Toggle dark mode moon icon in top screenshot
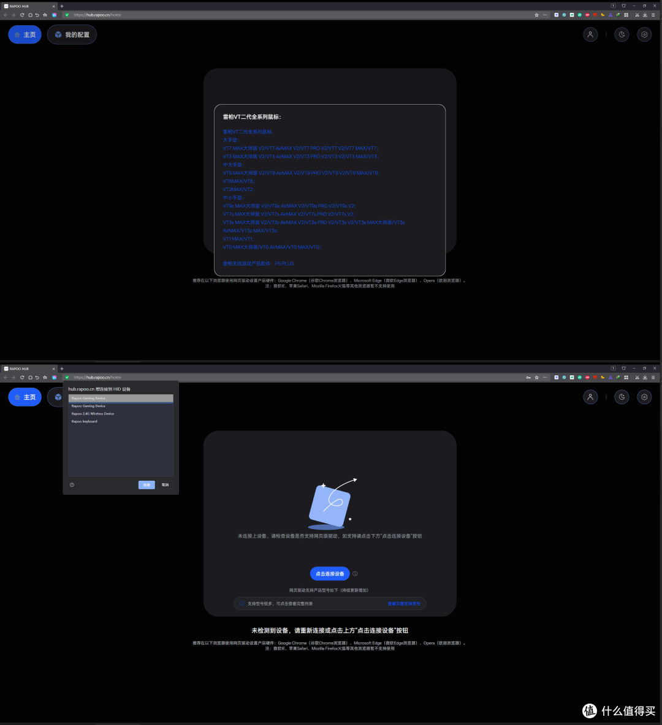The height and width of the screenshot is (725, 662). tap(622, 35)
